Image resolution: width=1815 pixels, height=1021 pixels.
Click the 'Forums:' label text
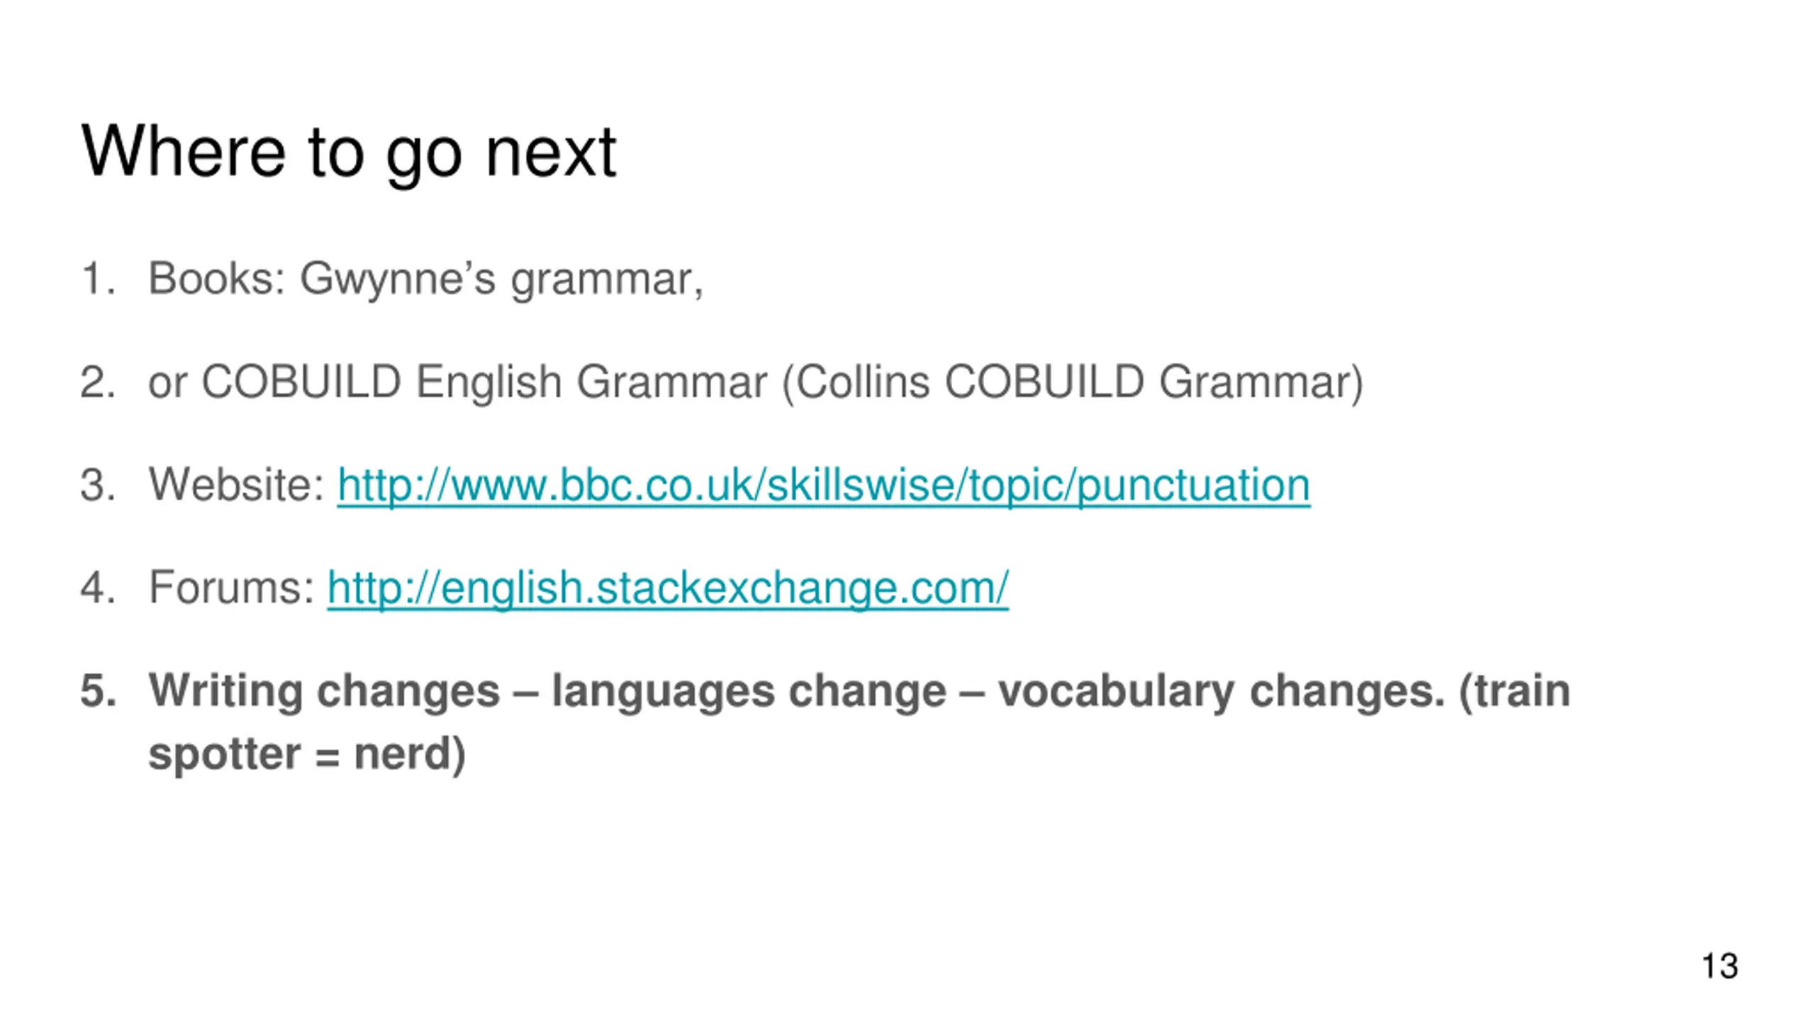[231, 588]
